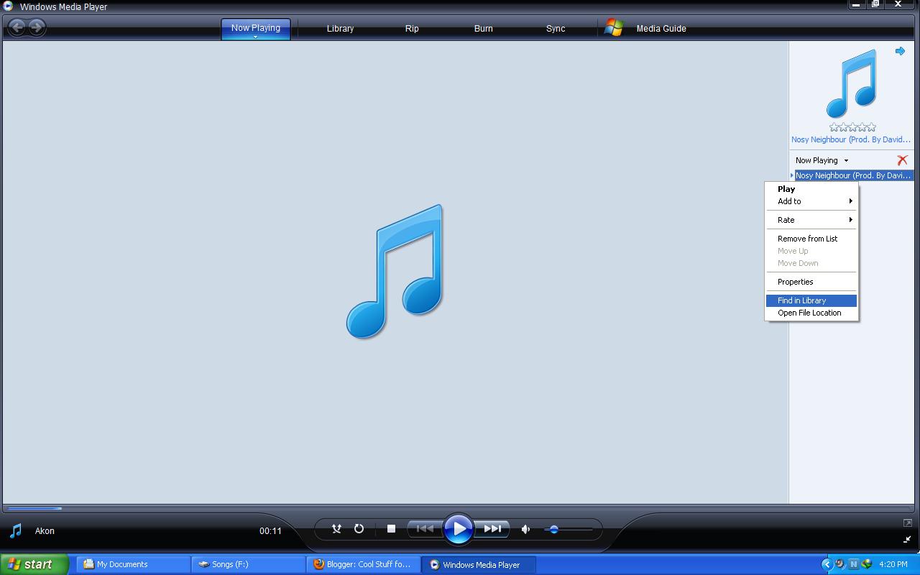Clear the list pane with red X
The image size is (920, 575).
(x=902, y=160)
